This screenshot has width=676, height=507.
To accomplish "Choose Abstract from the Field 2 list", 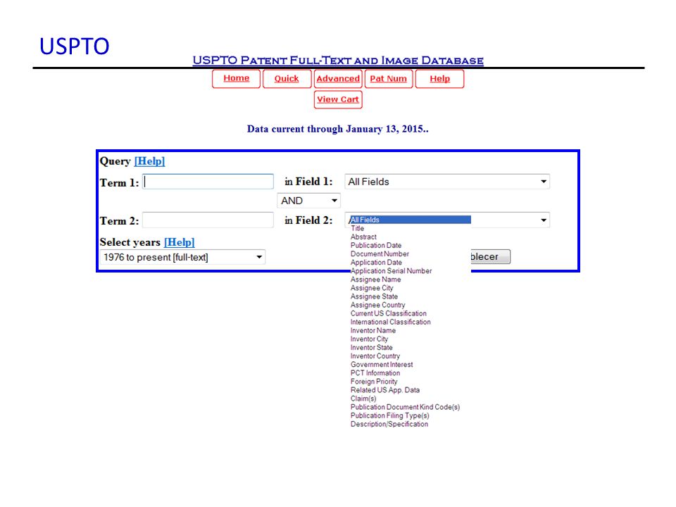I will coord(363,237).
